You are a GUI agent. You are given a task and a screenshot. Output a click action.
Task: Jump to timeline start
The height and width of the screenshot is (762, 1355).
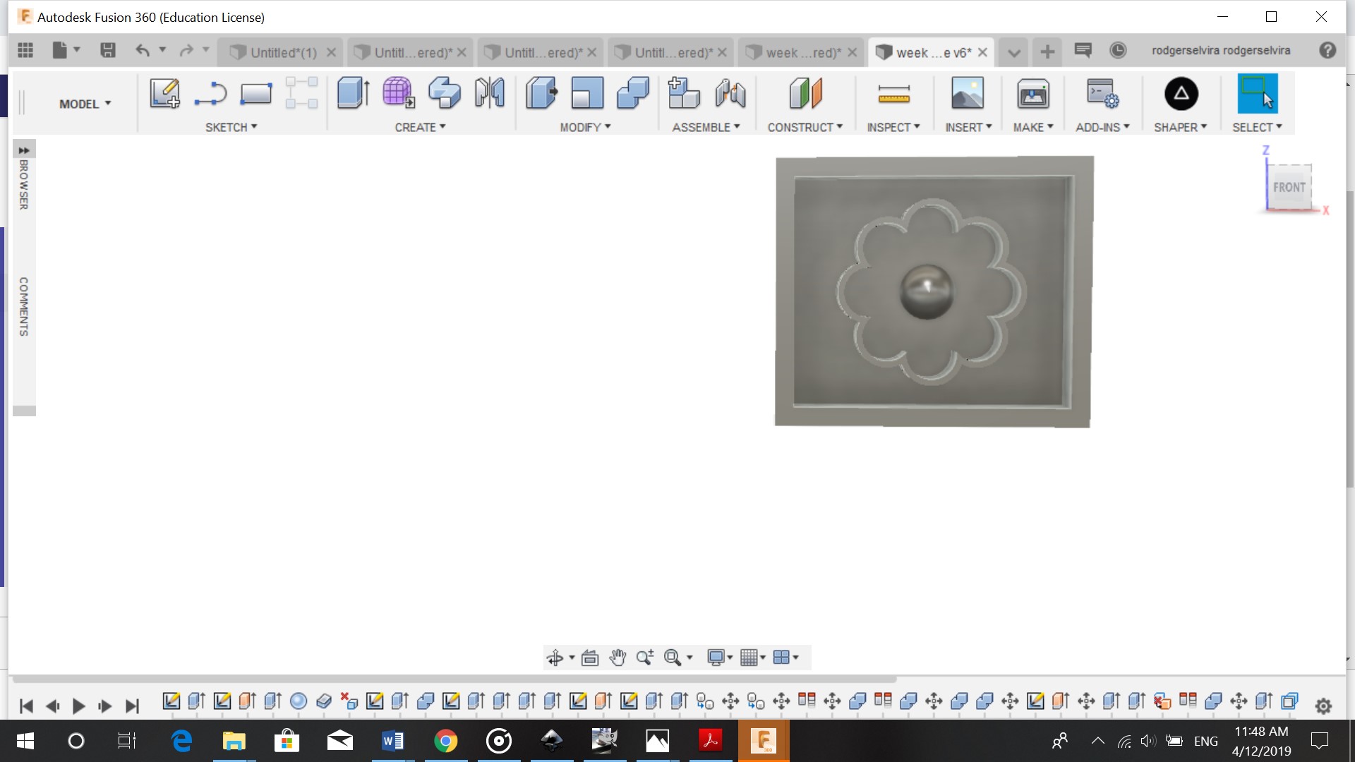pyautogui.click(x=26, y=706)
